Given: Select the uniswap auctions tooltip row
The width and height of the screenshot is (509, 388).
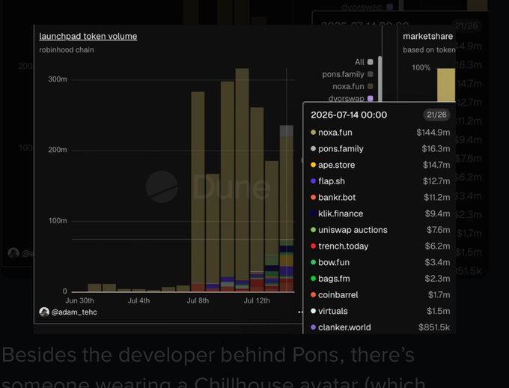Looking at the screenshot, I should [380, 230].
